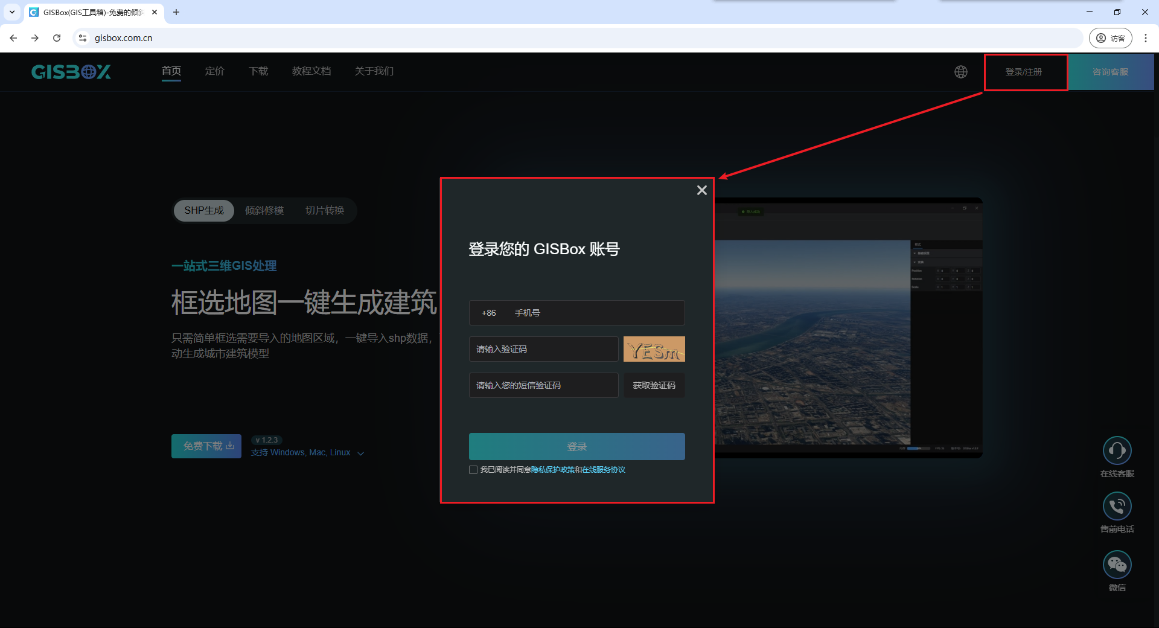Click the browser forward arrow
The image size is (1159, 628).
tap(35, 37)
